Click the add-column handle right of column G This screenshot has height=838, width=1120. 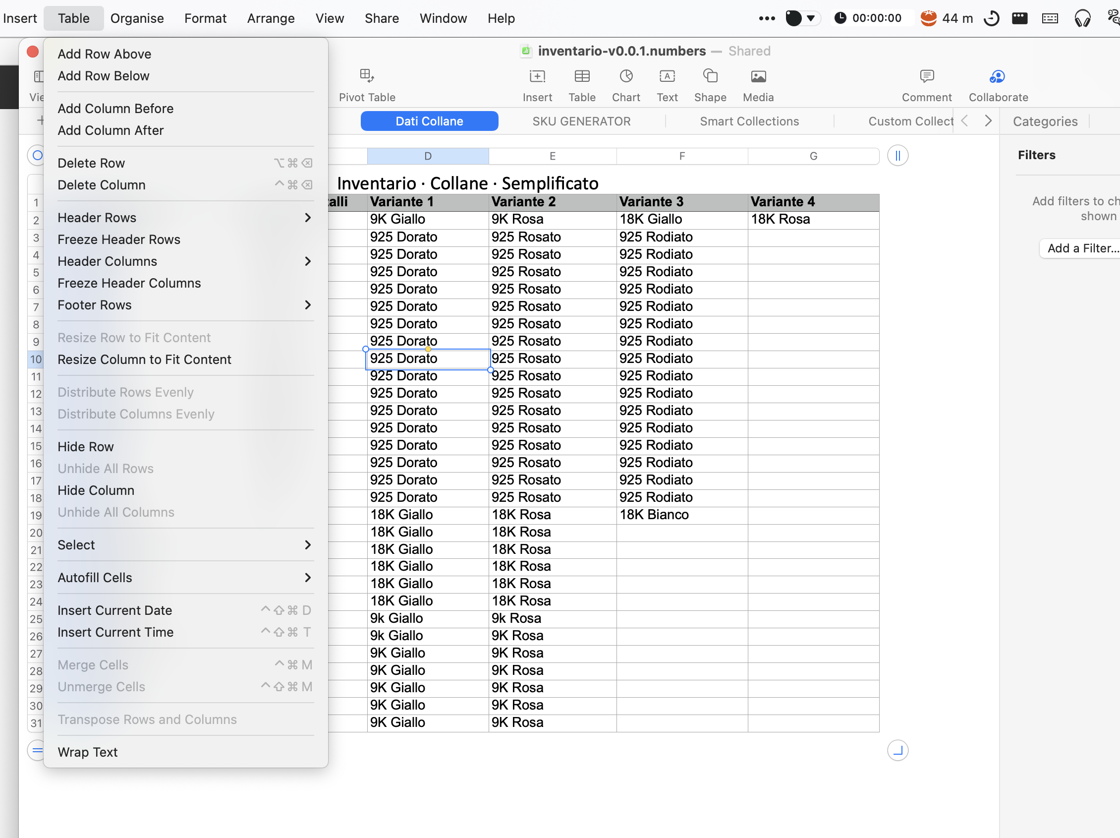tap(897, 156)
